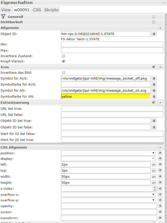Toggle the Generell section checkbox
167x223 pixels.
(x=154, y=17)
